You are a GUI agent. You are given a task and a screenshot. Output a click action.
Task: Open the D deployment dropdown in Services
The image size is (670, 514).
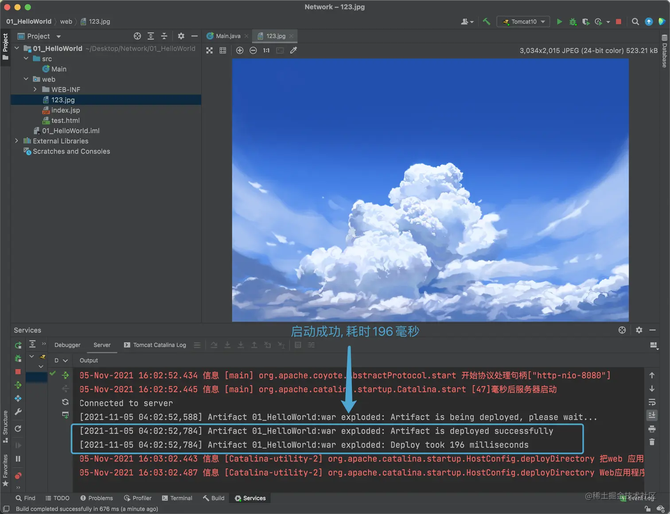click(61, 360)
